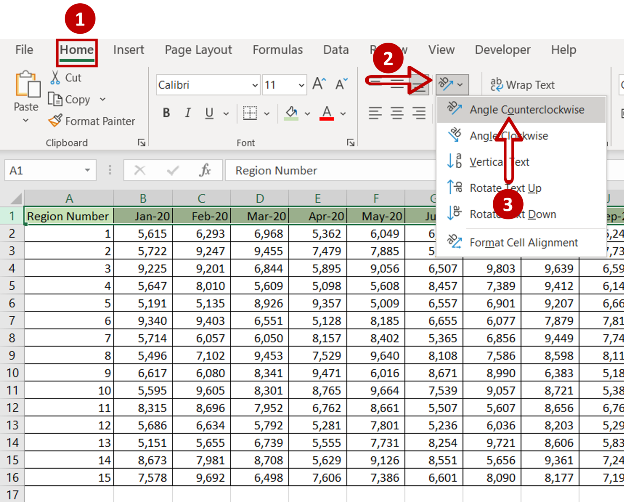Screen dimensions: 624x502
Task: Open the font size dropdown
Action: [x=301, y=85]
